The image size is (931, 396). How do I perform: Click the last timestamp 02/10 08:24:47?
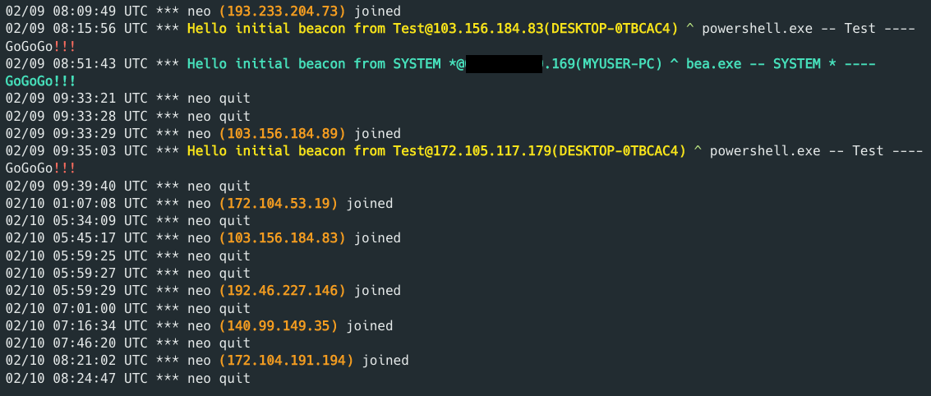tap(62, 378)
